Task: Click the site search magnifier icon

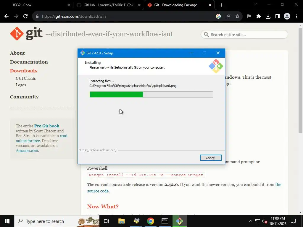Action: [206, 35]
